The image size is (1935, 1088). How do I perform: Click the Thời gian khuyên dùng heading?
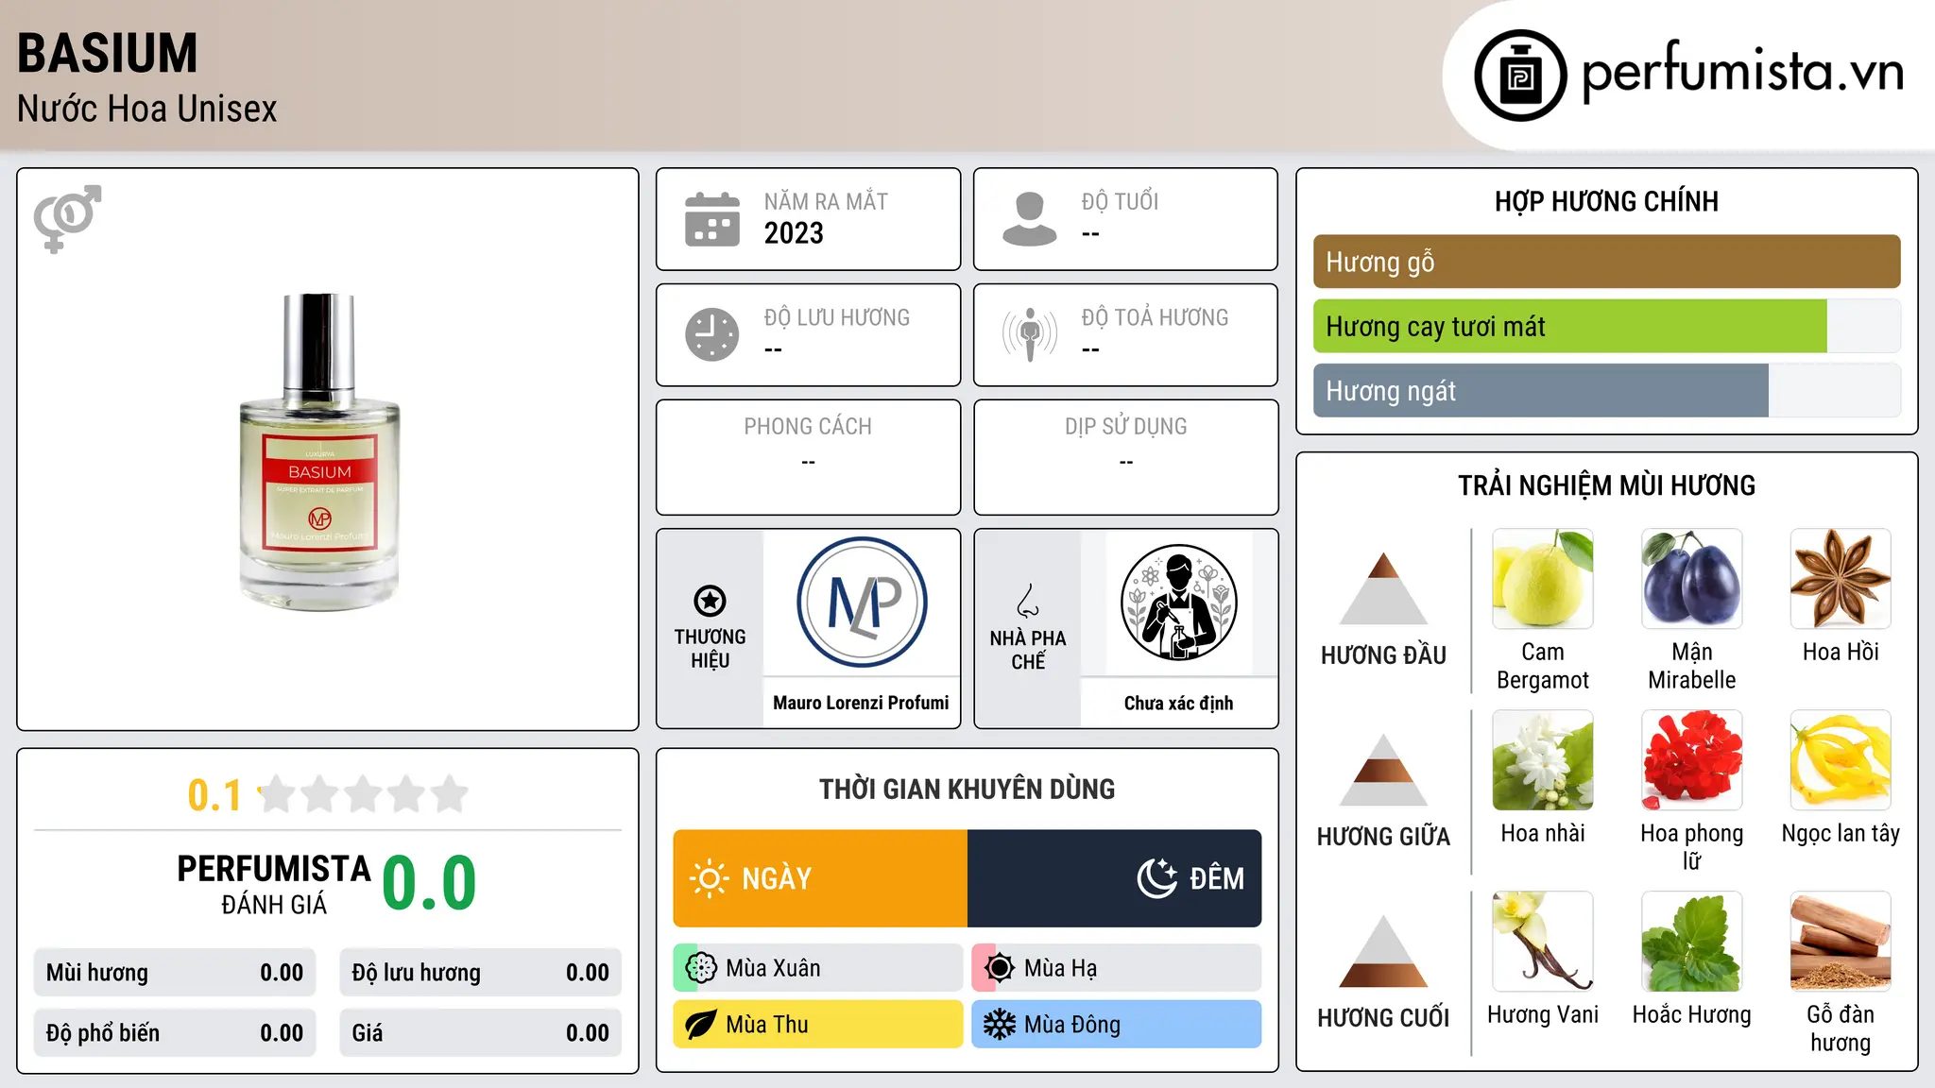967,790
